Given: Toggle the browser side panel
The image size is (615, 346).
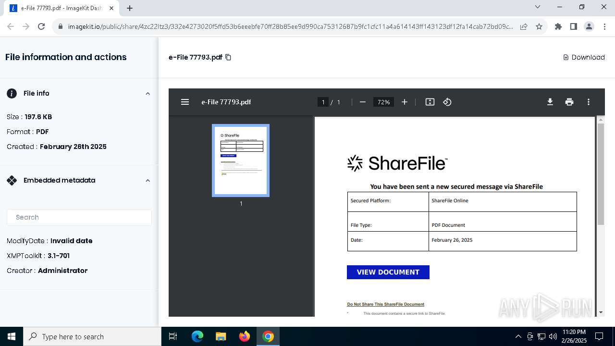Looking at the screenshot, I should tap(574, 27).
